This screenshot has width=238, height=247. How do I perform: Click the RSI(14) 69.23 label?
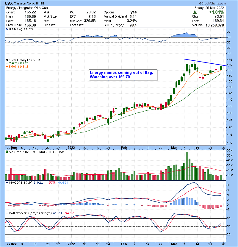tap(21, 29)
